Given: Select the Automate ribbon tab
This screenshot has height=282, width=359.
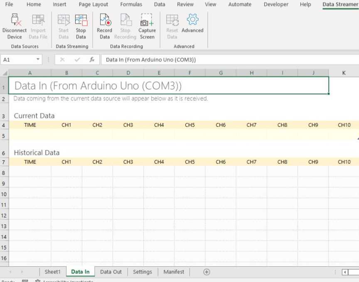Looking at the screenshot, I should (x=240, y=4).
